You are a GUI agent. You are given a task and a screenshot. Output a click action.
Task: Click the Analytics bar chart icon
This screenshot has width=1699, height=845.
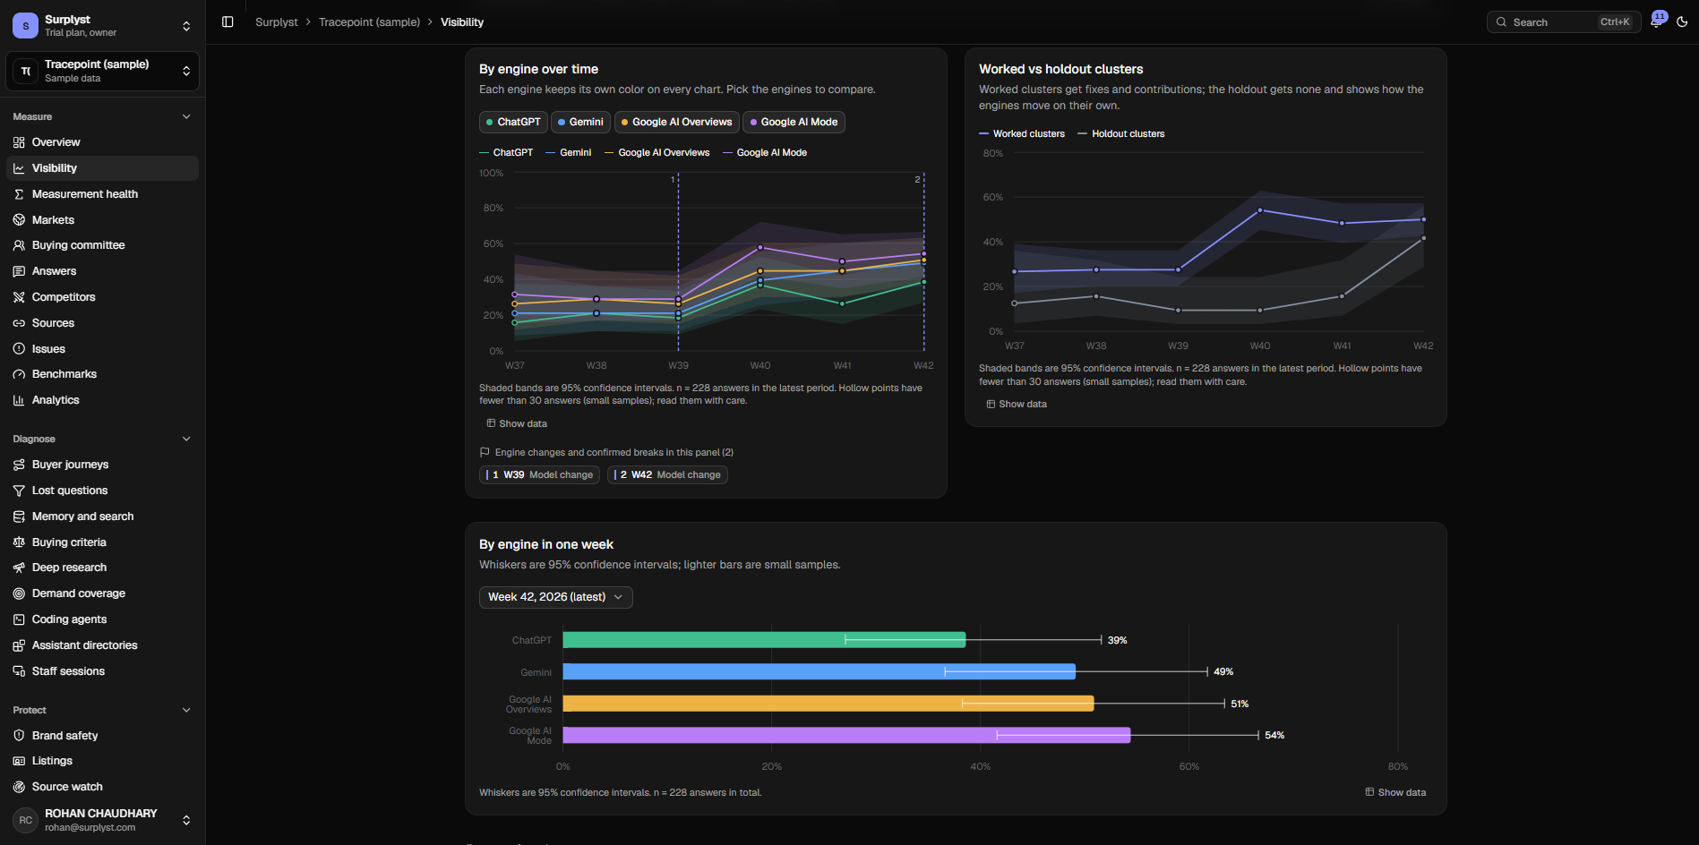[x=19, y=400]
